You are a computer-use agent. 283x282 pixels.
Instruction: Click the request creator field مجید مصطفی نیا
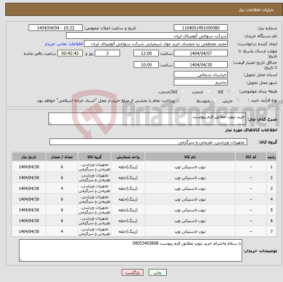pos(156,44)
